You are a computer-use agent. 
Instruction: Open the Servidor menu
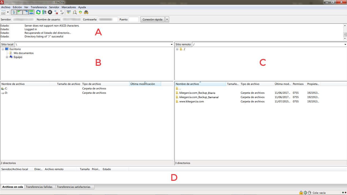coord(54,7)
